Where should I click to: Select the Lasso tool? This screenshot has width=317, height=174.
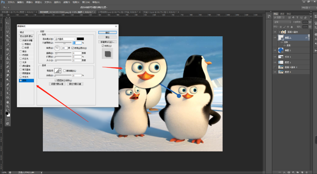[x=7, y=32]
